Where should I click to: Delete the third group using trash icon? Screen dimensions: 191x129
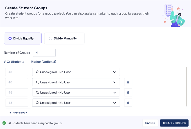pos(128,92)
